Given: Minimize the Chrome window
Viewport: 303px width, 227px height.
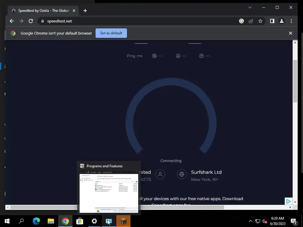Looking at the screenshot, I should (264, 7).
